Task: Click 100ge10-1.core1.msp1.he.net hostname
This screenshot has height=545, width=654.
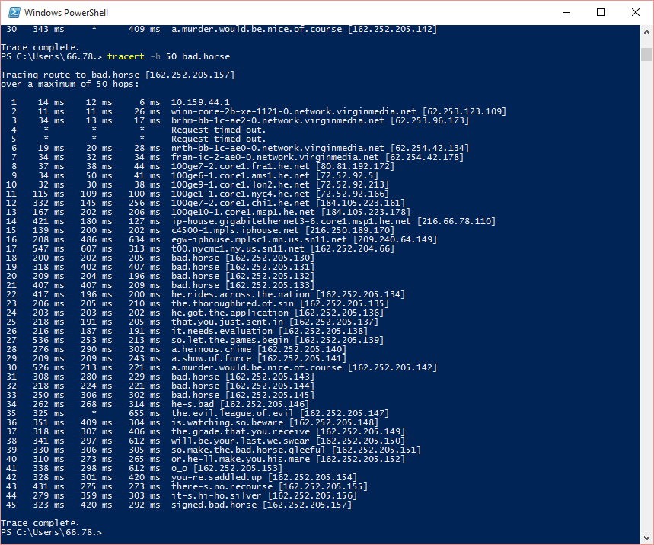Action: [x=243, y=213]
